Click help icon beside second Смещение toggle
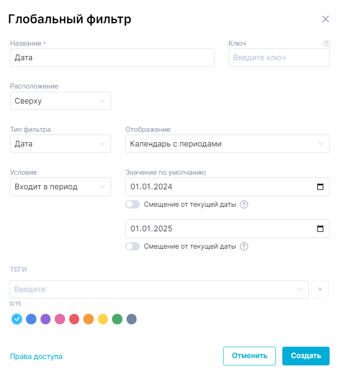The width and height of the screenshot is (341, 380). (244, 246)
